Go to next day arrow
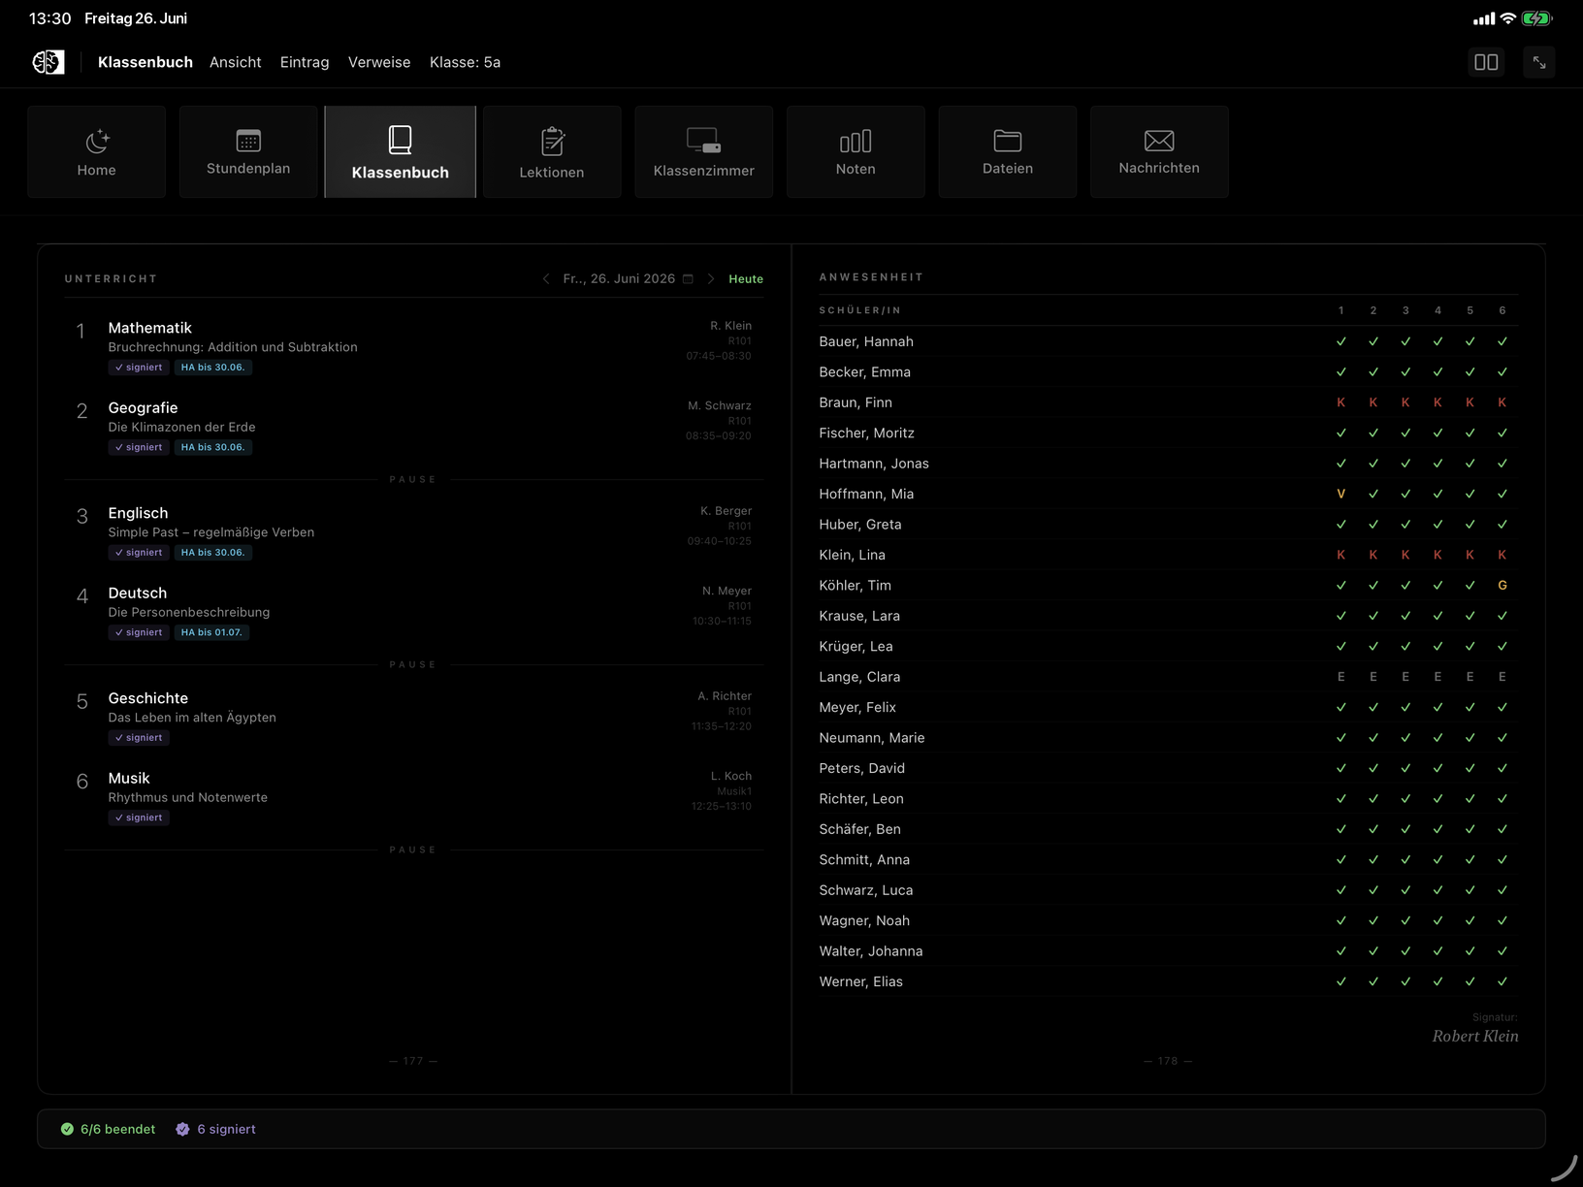1583x1187 pixels. point(711,279)
